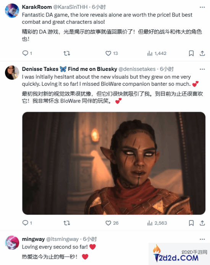210x265 pixels.
Task: Open mingway's profile avatar
Action: click(x=12, y=243)
